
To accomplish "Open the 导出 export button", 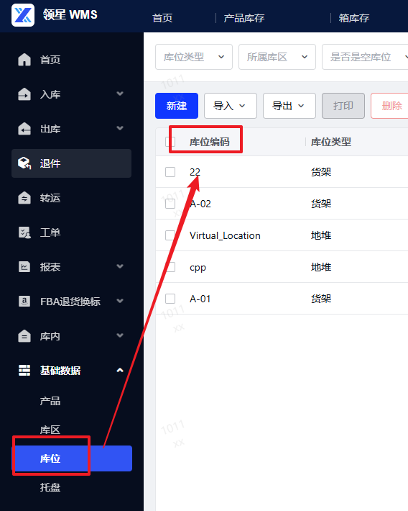I will click(x=289, y=106).
